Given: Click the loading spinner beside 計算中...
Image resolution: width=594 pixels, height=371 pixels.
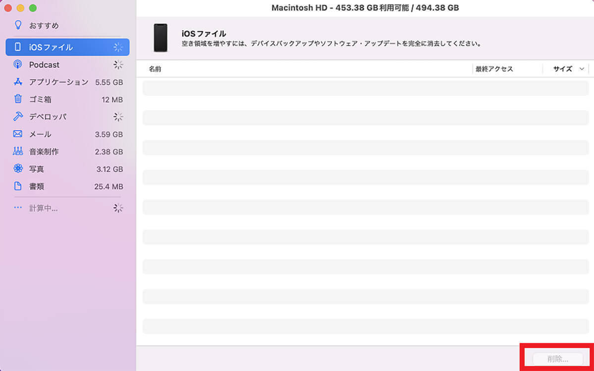Looking at the screenshot, I should pos(118,208).
